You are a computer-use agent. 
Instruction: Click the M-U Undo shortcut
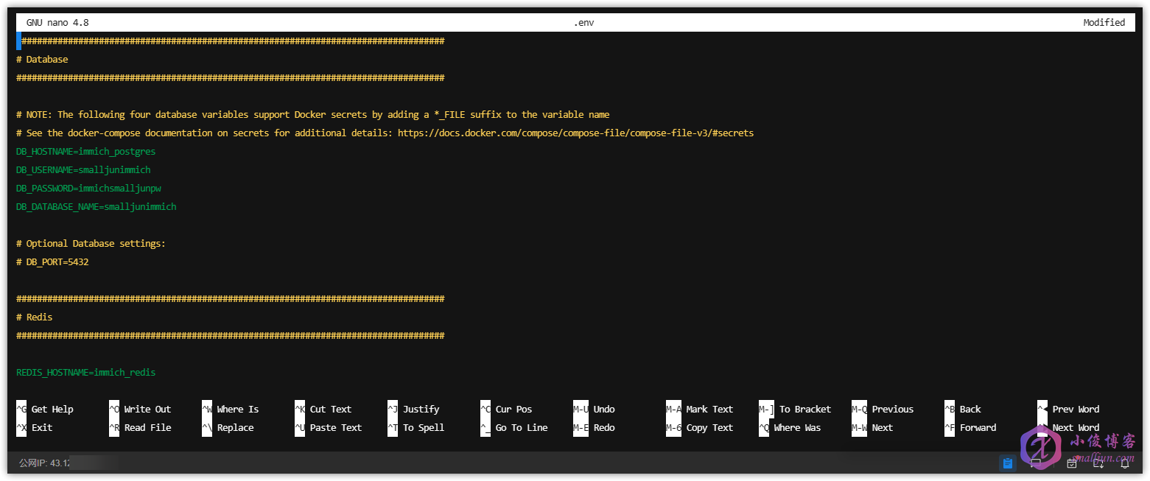click(x=594, y=410)
